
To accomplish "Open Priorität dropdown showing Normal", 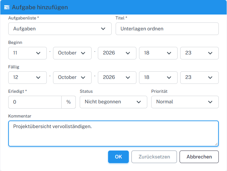I will pyautogui.click(x=185, y=102).
